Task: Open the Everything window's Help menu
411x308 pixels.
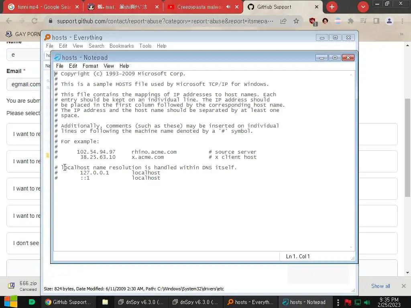Action: pyautogui.click(x=162, y=46)
